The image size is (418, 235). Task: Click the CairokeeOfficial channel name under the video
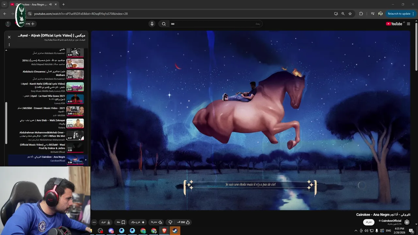pyautogui.click(x=391, y=221)
